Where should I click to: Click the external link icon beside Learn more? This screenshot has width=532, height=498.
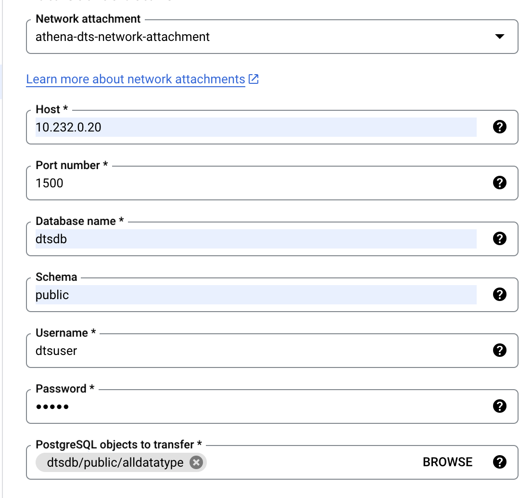pos(253,79)
